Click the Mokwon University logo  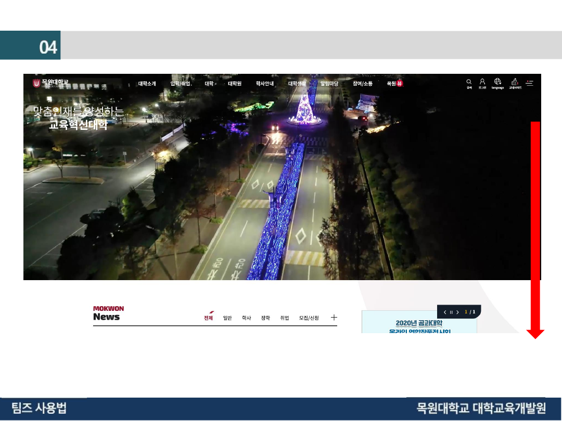[51, 83]
